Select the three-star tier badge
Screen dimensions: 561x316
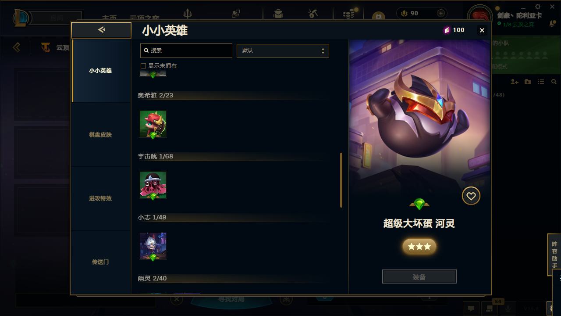pyautogui.click(x=419, y=247)
